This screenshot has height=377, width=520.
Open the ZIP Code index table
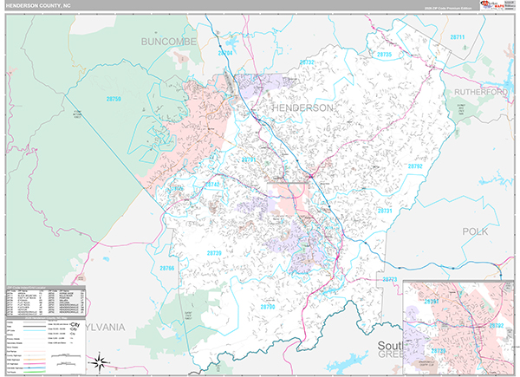pos(46,301)
